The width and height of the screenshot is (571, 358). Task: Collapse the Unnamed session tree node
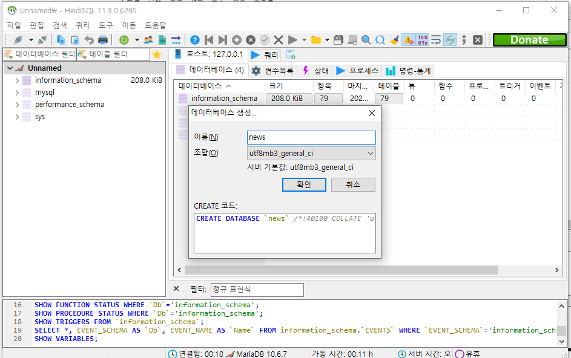tap(10, 68)
